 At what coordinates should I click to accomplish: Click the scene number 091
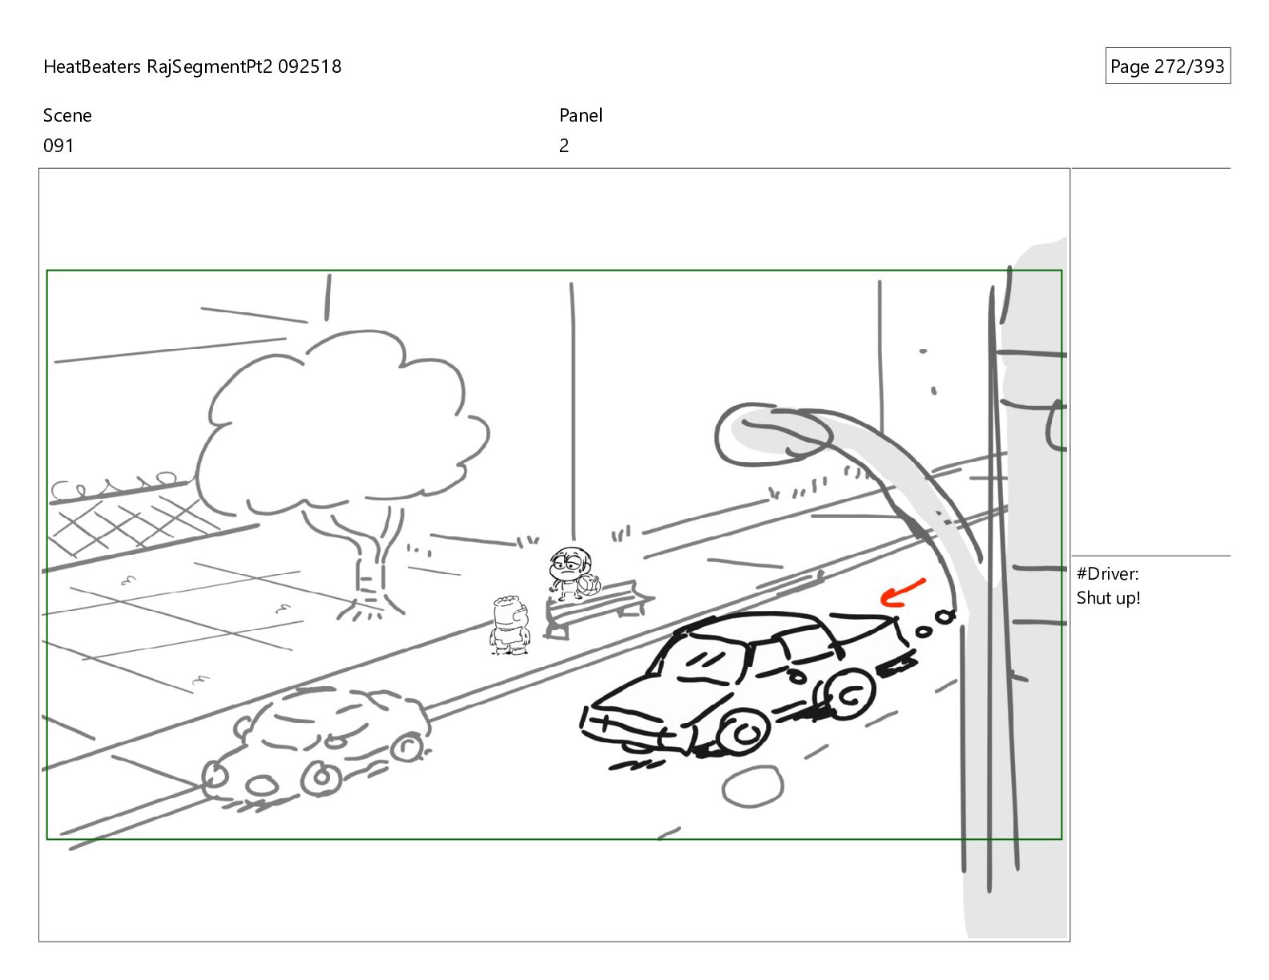click(x=58, y=146)
